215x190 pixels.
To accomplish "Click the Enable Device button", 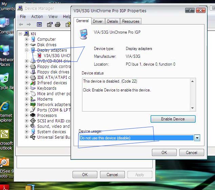I will tap(173, 119).
